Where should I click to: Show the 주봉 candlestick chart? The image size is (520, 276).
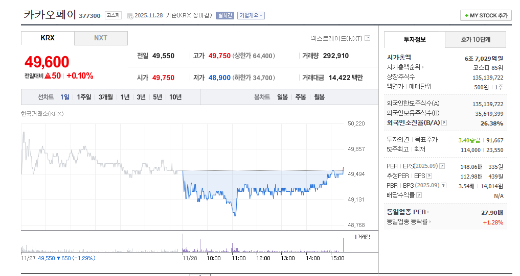point(301,97)
